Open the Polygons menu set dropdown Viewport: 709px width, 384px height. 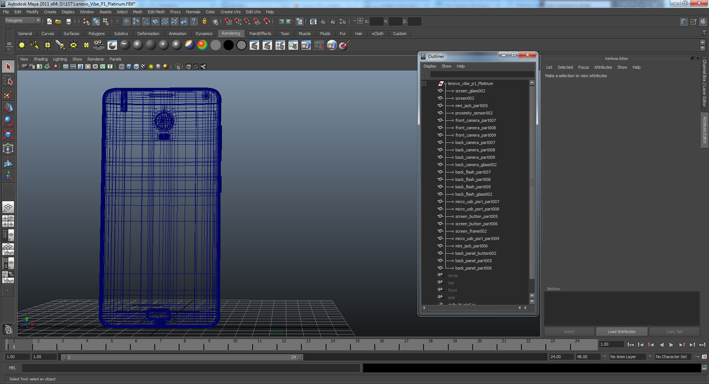click(x=23, y=21)
